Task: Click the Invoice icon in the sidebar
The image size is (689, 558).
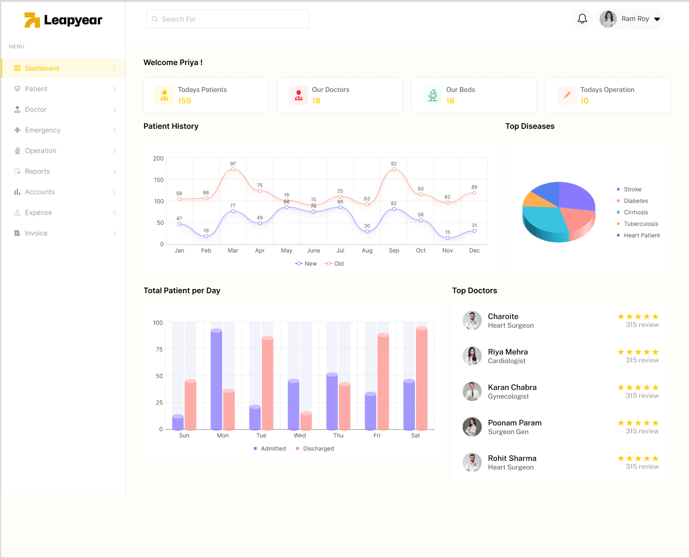Action: (17, 233)
